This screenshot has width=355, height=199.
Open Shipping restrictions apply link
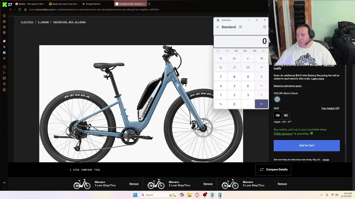[288, 86]
